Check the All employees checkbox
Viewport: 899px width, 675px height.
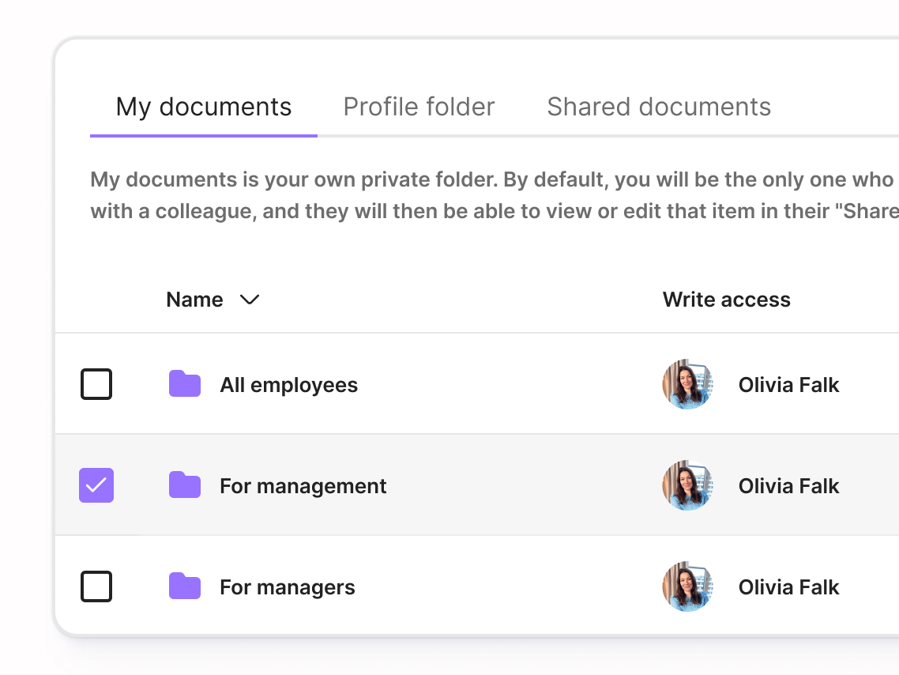(96, 383)
